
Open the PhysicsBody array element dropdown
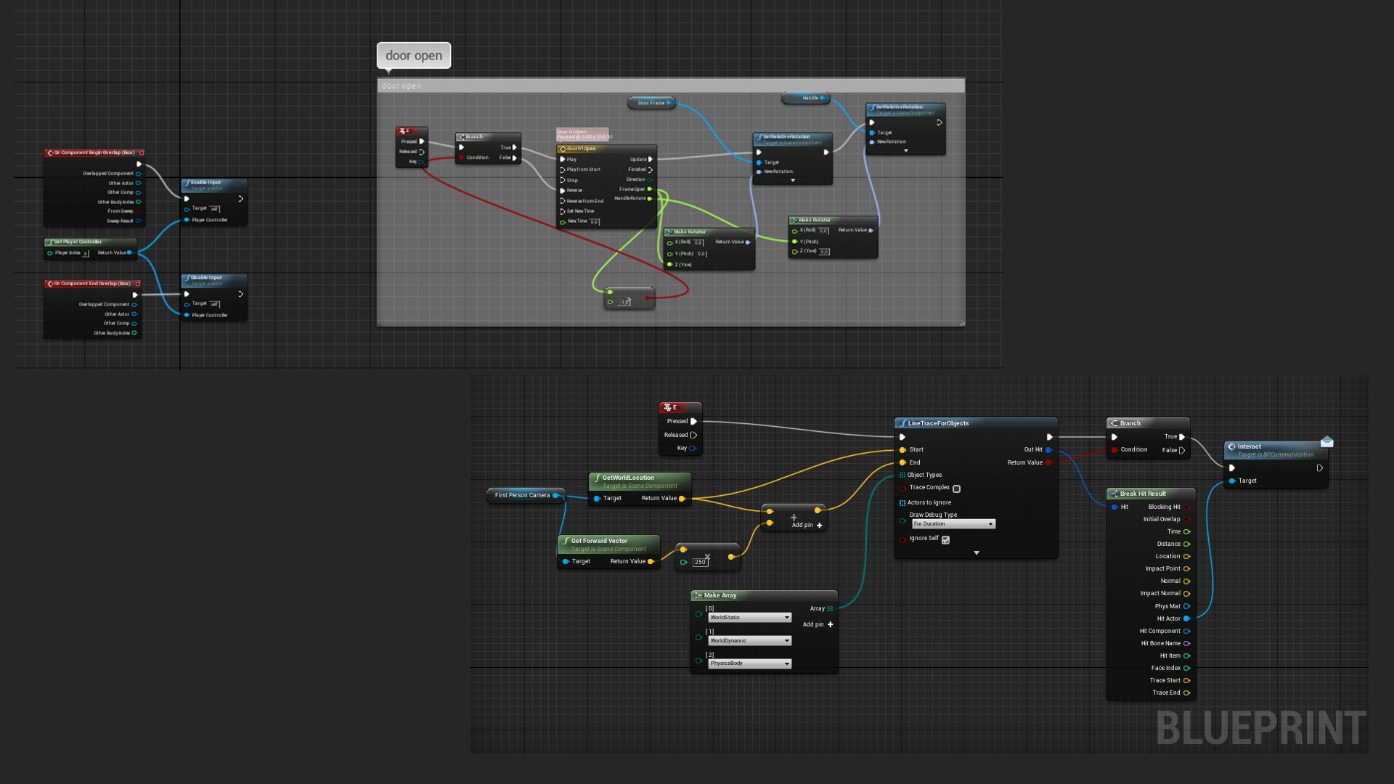click(x=749, y=663)
